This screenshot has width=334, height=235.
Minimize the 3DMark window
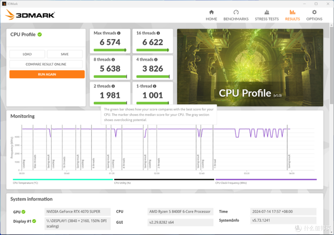tap(304, 4)
